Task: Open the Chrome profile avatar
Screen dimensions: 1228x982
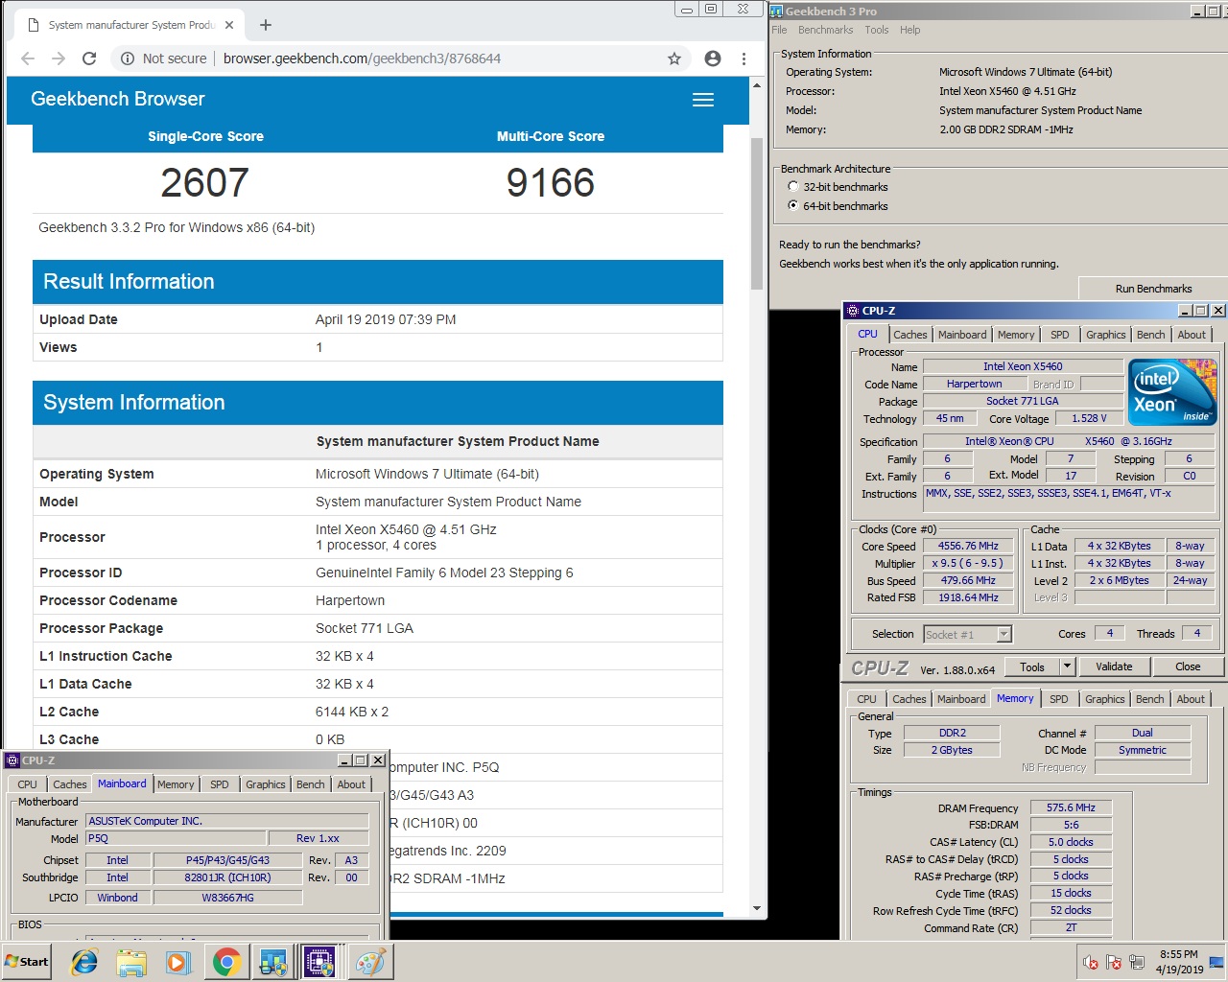Action: (x=713, y=58)
